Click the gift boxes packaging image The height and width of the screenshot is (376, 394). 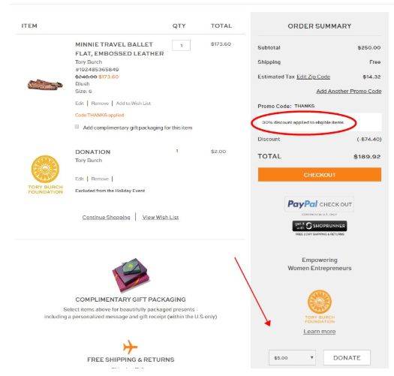tap(131, 275)
